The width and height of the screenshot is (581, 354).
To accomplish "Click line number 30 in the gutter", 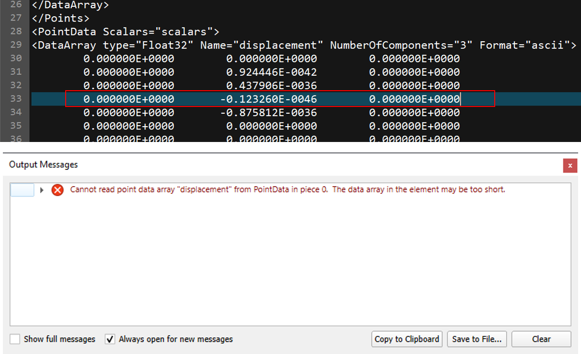I will [x=16, y=59].
